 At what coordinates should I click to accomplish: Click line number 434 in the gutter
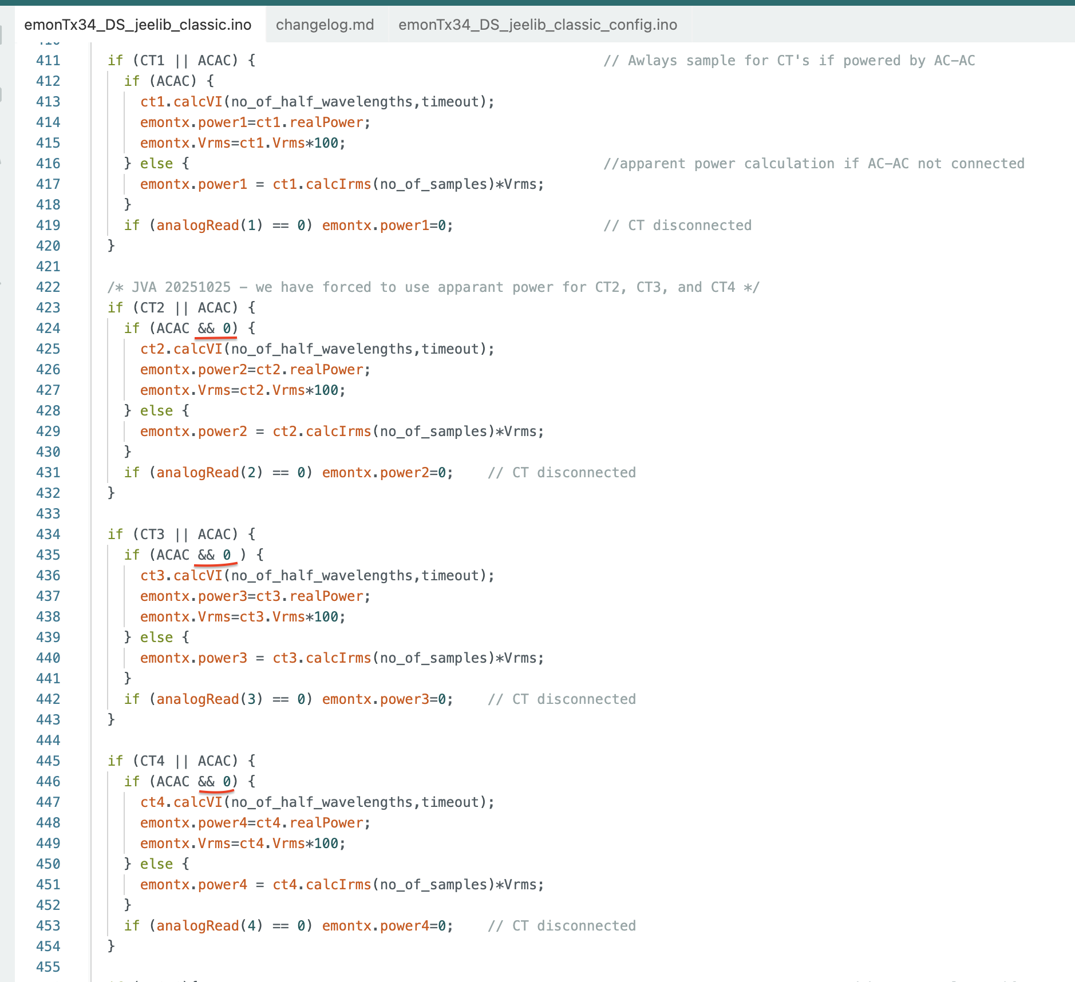point(48,534)
